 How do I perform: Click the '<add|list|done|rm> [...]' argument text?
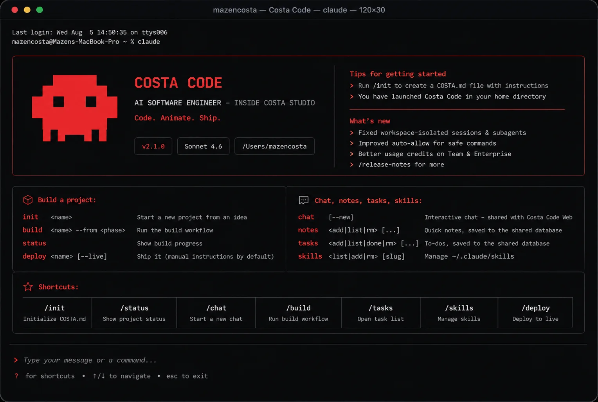coord(373,243)
